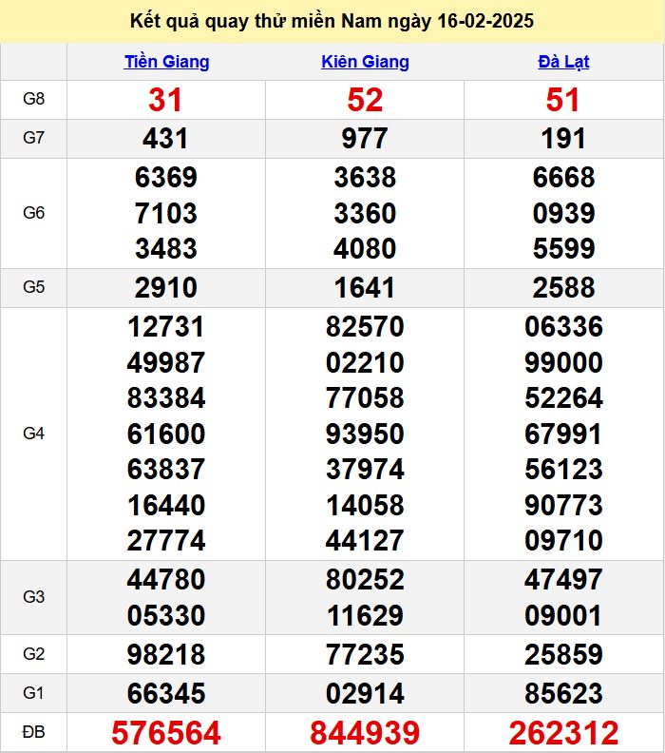
Task: Select the G1 row label
Action: (33, 693)
